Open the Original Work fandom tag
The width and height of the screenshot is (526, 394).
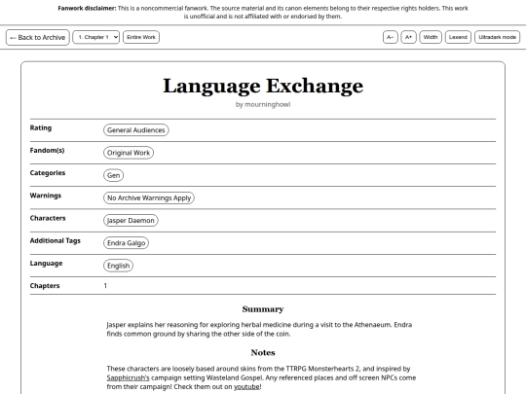(x=129, y=153)
